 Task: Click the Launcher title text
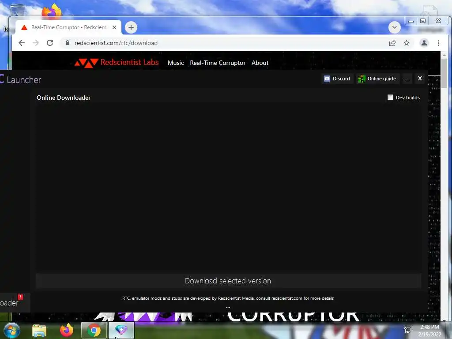point(24,80)
